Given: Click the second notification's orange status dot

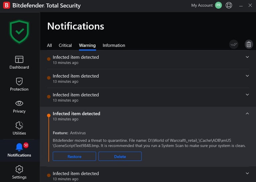Looking at the screenshot, I should [49, 78].
